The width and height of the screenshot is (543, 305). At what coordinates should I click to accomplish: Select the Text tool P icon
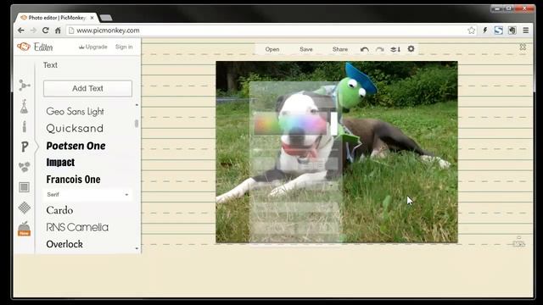25,147
